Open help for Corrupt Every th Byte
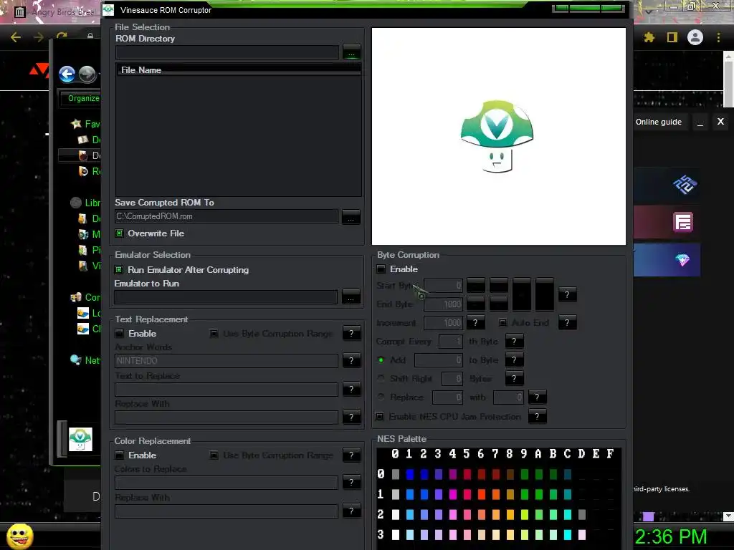The width and height of the screenshot is (734, 550). pos(514,342)
